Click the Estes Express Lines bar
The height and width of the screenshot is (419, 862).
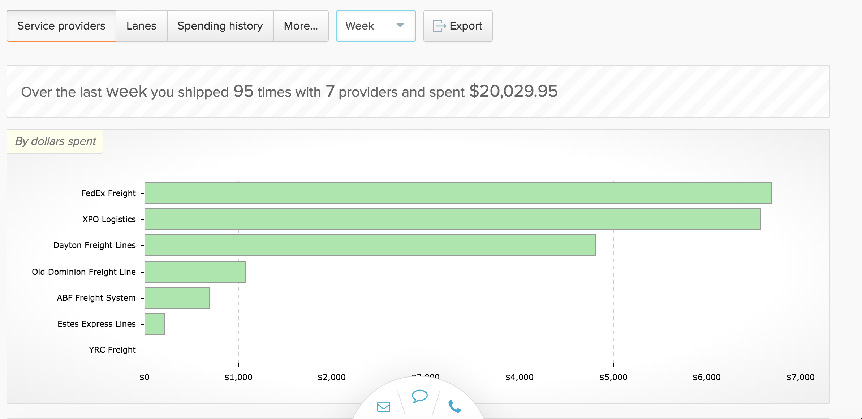[155, 324]
